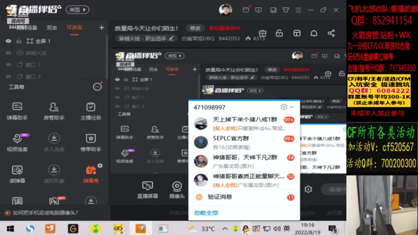Toggle lock of 全屏 1 in nested preview
Screen dimensions: 418x235
pos(126,79)
